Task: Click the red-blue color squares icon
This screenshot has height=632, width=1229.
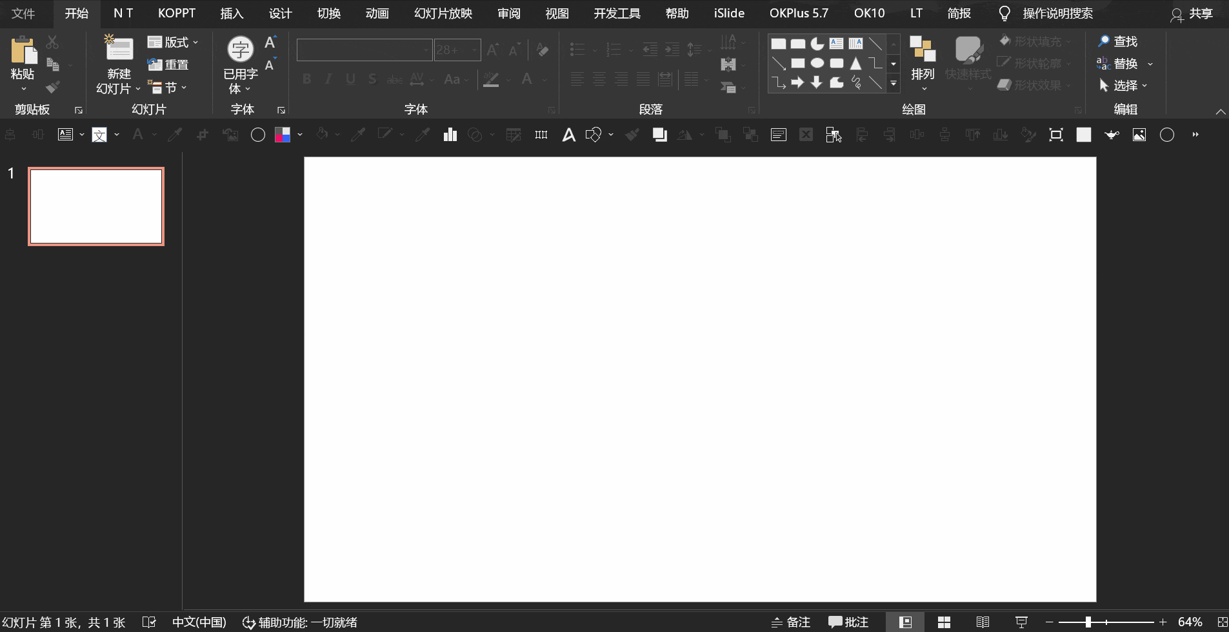Action: (x=283, y=135)
